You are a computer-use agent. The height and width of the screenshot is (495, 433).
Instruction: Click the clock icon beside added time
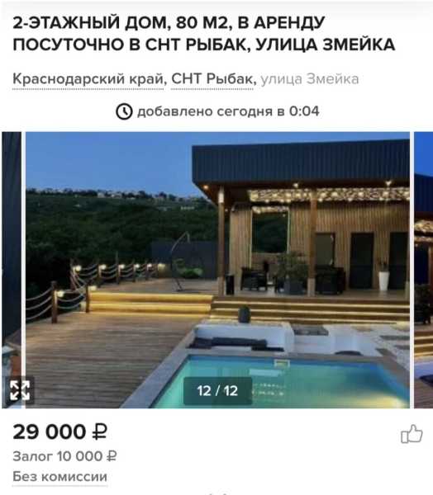[124, 111]
